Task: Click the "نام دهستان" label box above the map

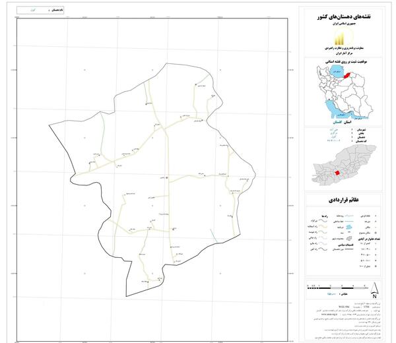Action: [x=40, y=10]
